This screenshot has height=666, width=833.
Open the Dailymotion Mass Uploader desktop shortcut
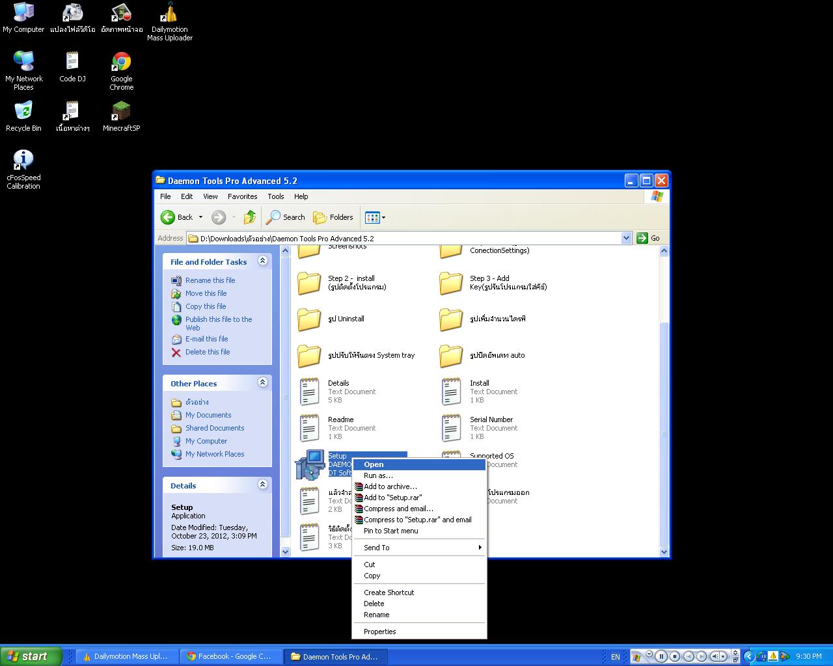tap(170, 21)
